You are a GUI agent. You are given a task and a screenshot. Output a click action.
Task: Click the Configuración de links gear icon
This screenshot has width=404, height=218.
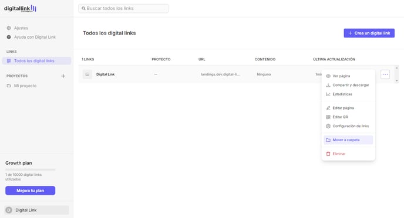tap(328, 126)
